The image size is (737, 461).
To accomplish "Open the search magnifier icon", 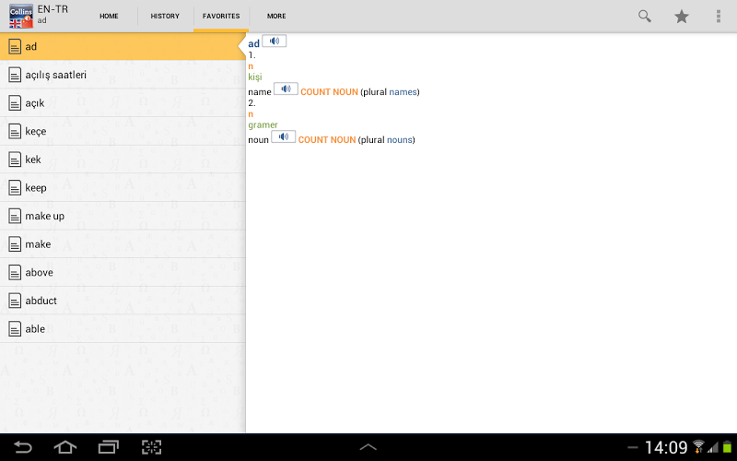I will 644,16.
